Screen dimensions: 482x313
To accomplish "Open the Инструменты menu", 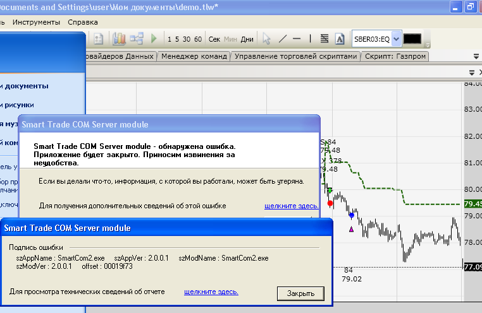I will [x=36, y=22].
